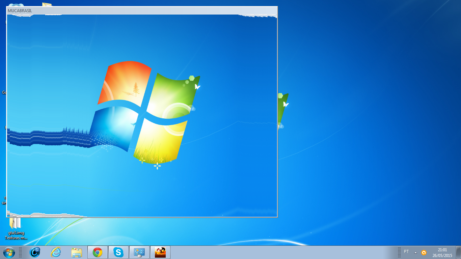Click the dotted grip handle beside Start button
The image size is (461, 259).
20,252
